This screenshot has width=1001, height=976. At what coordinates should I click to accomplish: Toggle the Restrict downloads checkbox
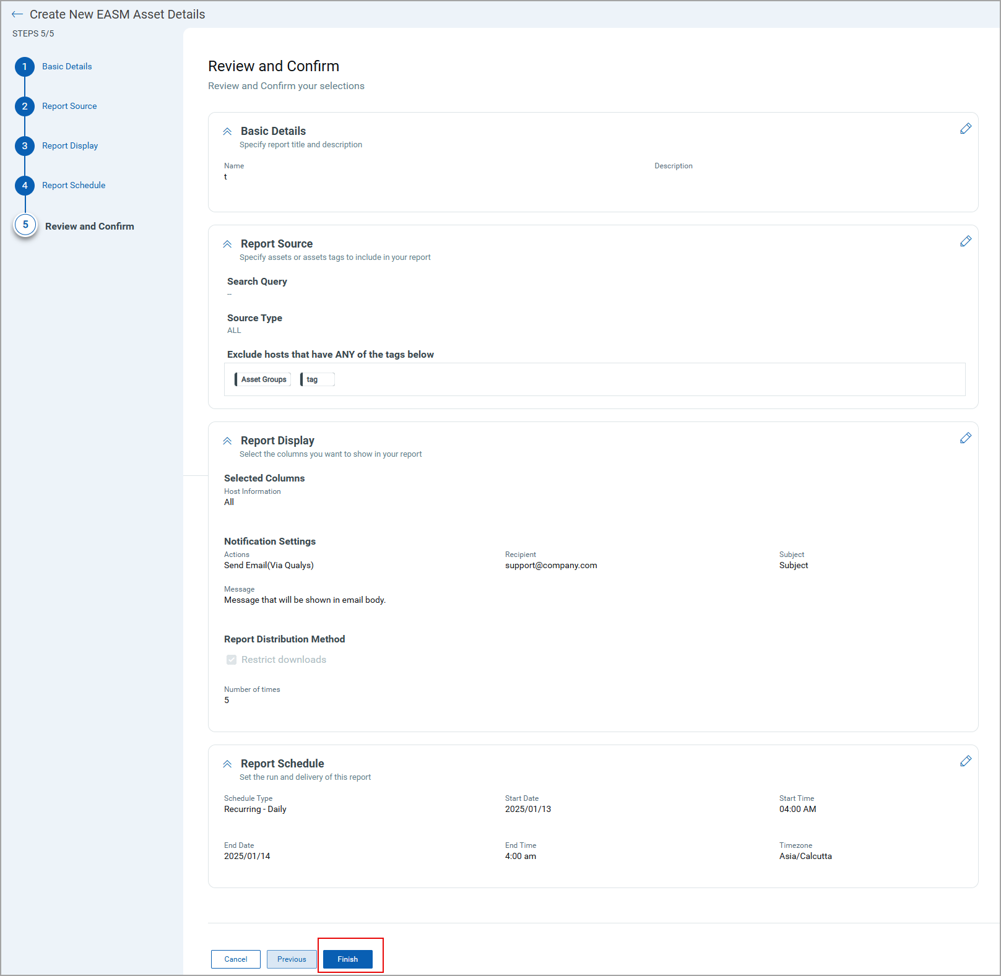coord(231,660)
